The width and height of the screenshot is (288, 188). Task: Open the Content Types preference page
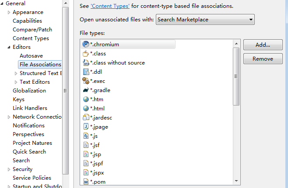click(31, 38)
